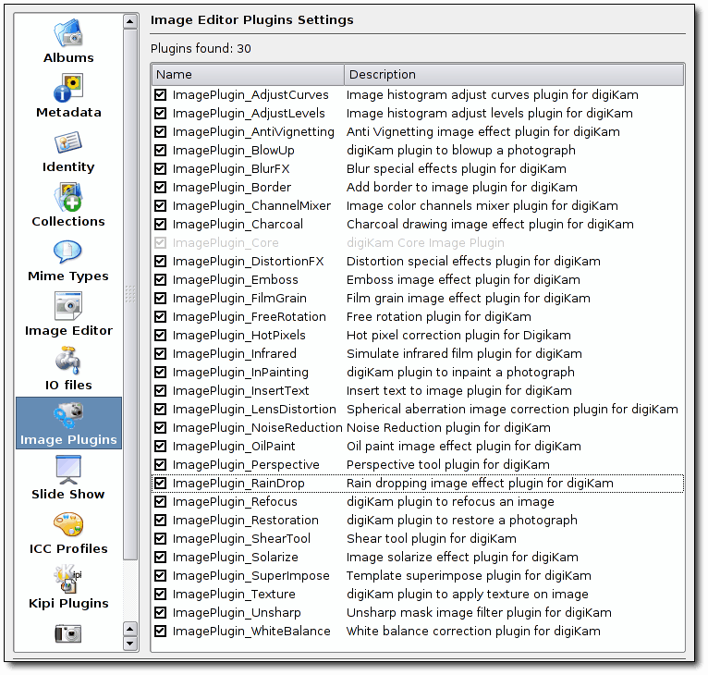
Task: Select the Kipi Plugins icon
Action: [x=68, y=578]
